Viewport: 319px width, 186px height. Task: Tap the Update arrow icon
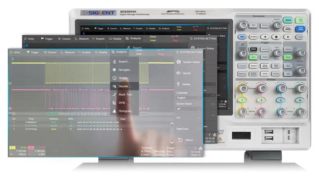[x=179, y=84]
